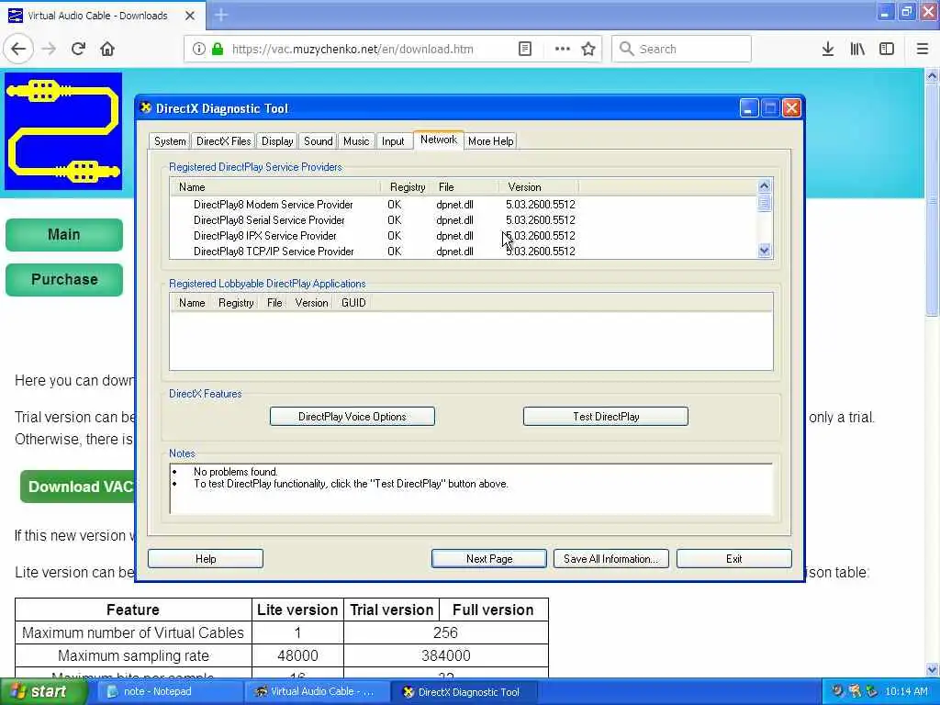This screenshot has height=705, width=940.
Task: Close the DirectX Diagnostic Tool window
Action: point(791,108)
